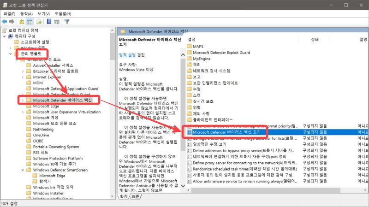369x207 pixels.
Task: Open 네트워크 검사 시스템 folder
Action: [x=211, y=71]
